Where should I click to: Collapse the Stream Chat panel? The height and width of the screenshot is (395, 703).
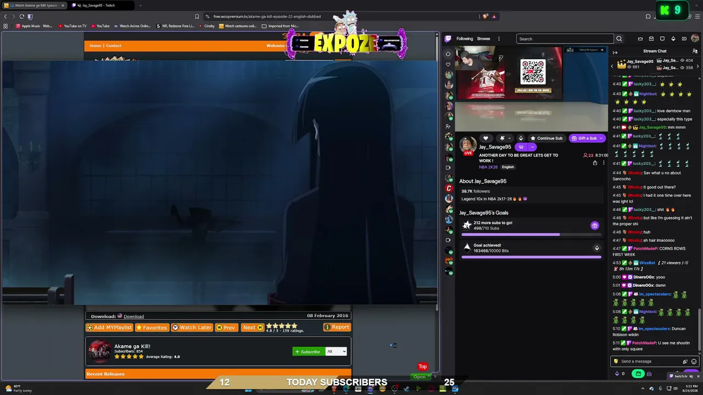click(615, 52)
